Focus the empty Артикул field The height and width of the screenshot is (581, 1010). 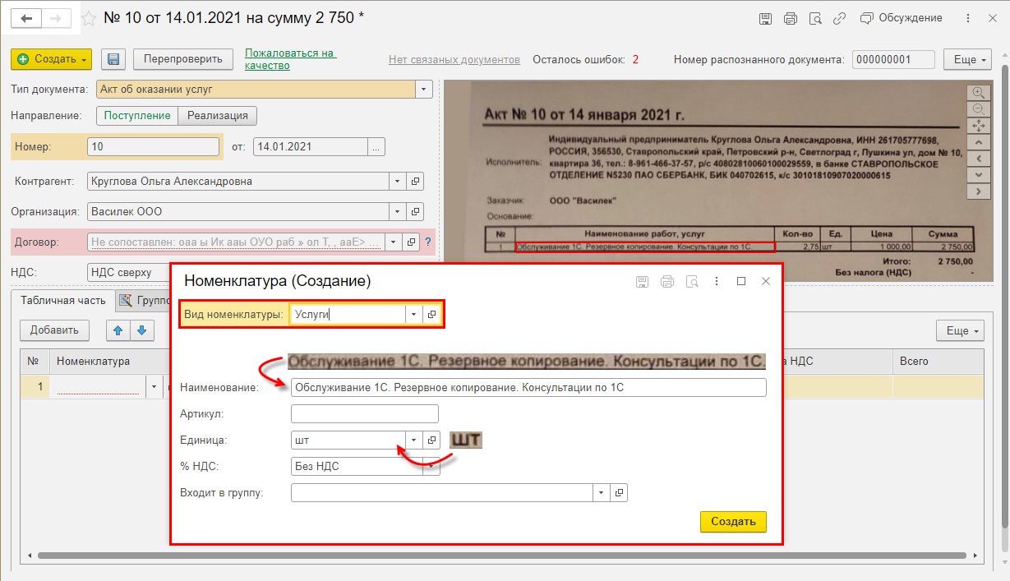pos(365,414)
